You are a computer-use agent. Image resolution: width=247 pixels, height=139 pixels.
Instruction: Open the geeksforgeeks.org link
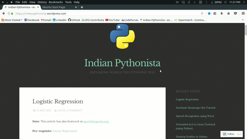[96, 121]
